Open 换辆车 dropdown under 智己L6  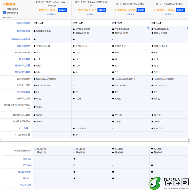(x=169, y=14)
